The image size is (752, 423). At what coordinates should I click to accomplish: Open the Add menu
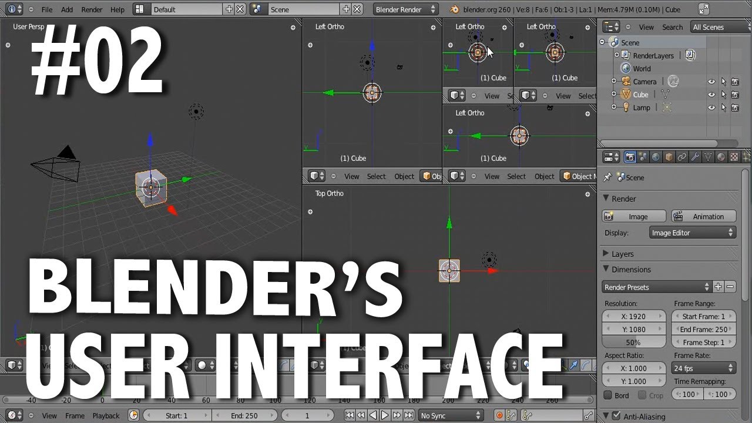(67, 9)
